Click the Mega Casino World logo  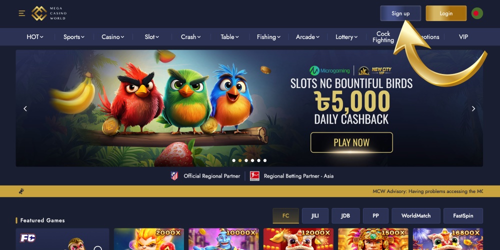click(49, 13)
